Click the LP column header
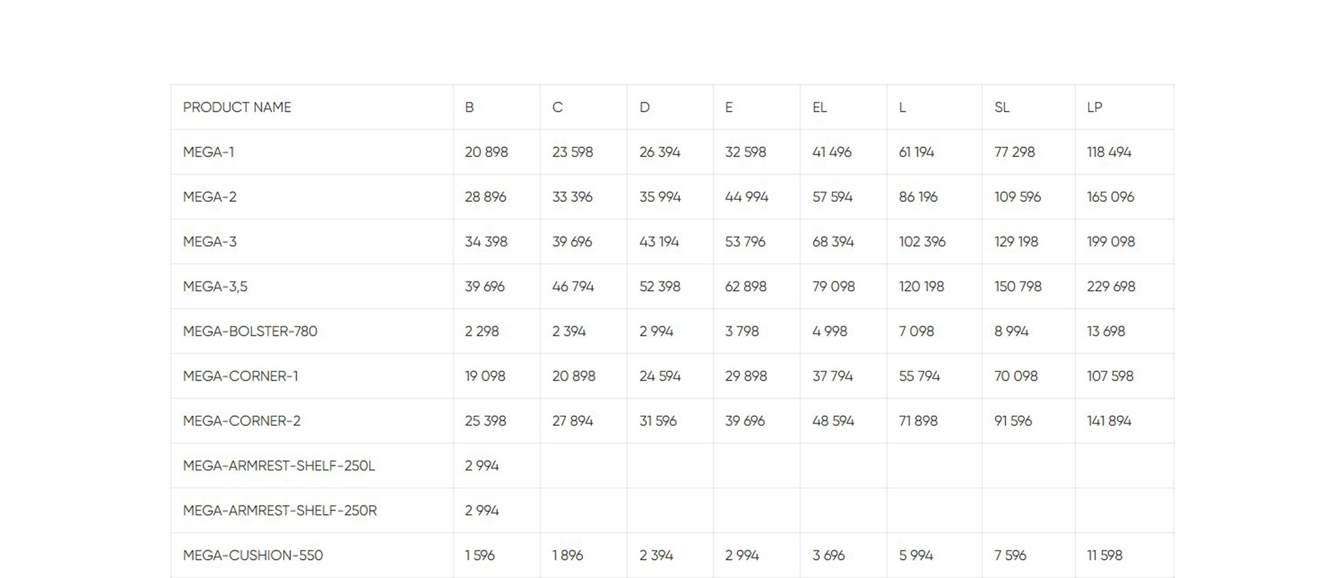Image resolution: width=1344 pixels, height=578 pixels. (x=1094, y=107)
